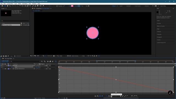Select the Brush tool
176x99 pixels.
click(33, 6)
